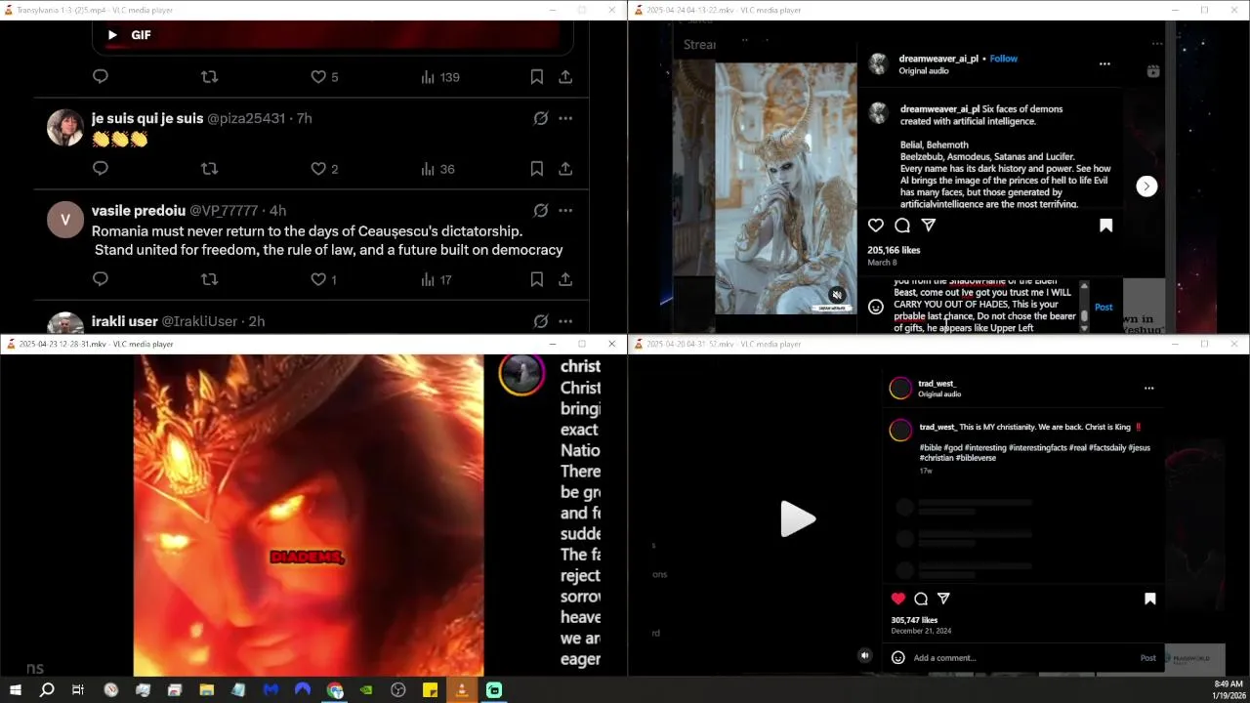Open vasile predoiu profile name

tap(139, 211)
